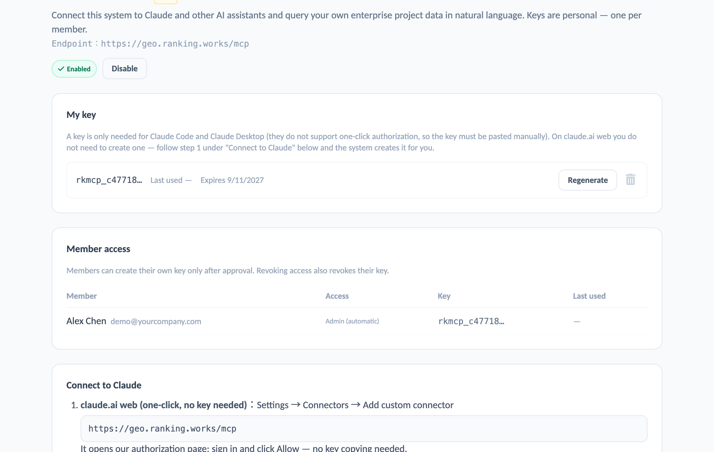Select member name Alex Chen

(86, 321)
